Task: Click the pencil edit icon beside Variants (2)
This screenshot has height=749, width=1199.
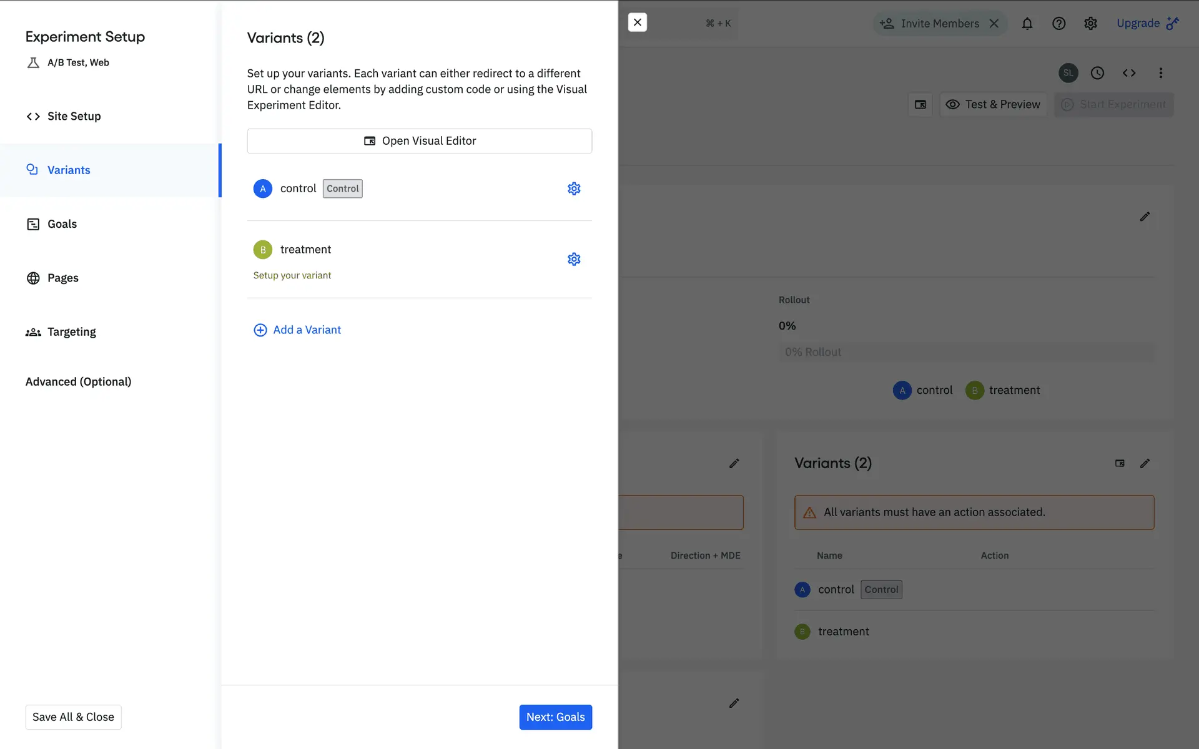Action: tap(1145, 463)
